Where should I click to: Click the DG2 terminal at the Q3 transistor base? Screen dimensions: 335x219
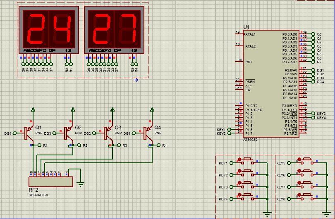coord(94,133)
